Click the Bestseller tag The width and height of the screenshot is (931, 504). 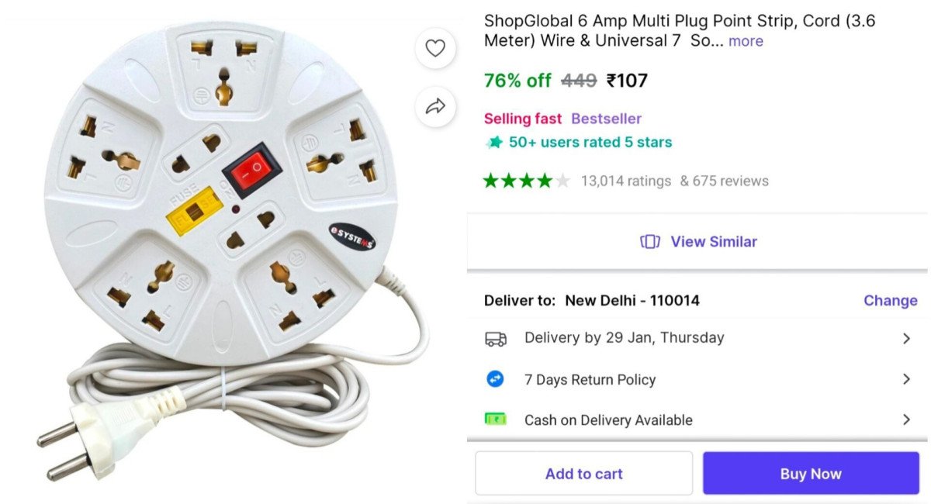coord(606,119)
